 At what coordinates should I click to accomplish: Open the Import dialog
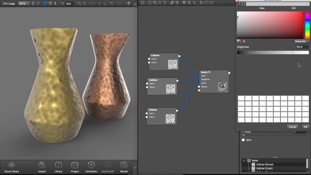click(x=42, y=167)
